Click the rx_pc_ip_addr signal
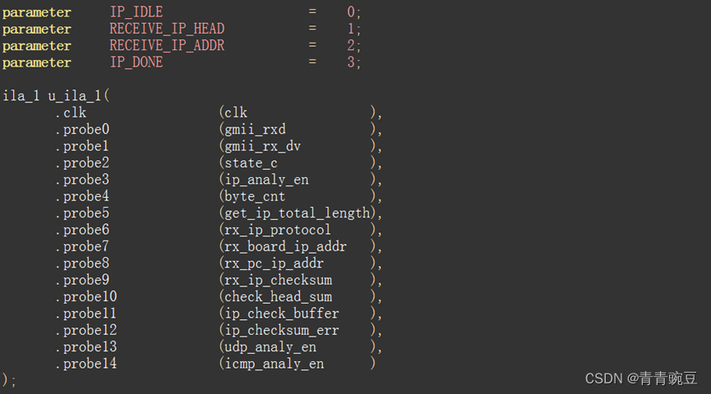 275,263
